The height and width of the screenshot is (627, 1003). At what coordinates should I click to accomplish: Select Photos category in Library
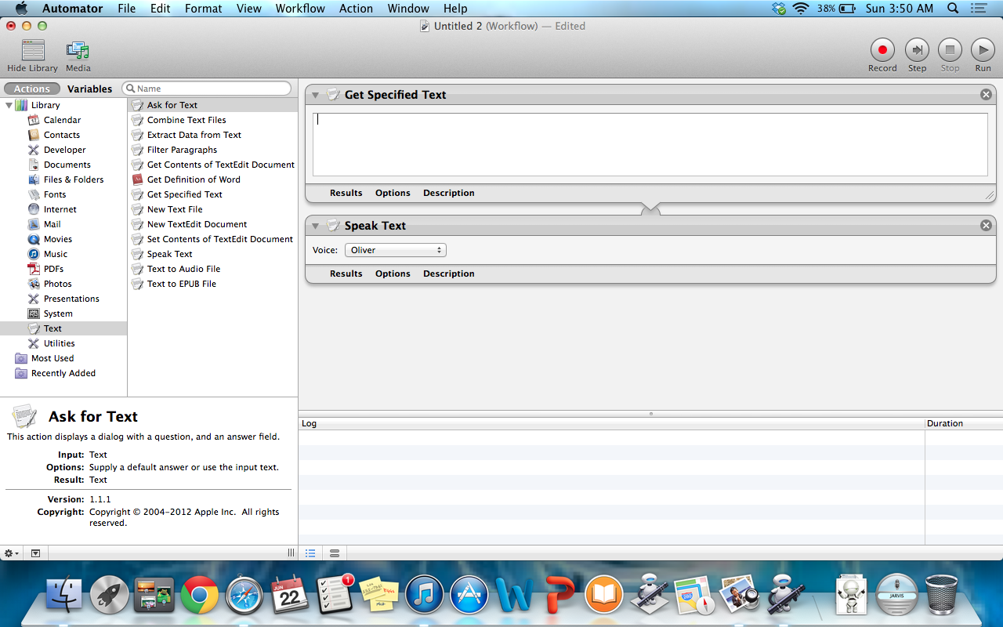[x=57, y=284]
